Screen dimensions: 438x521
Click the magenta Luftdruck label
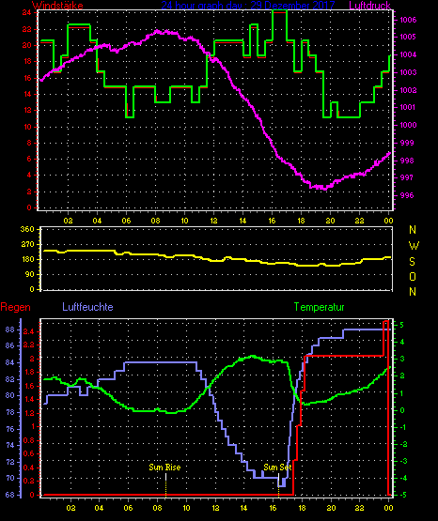369,6
